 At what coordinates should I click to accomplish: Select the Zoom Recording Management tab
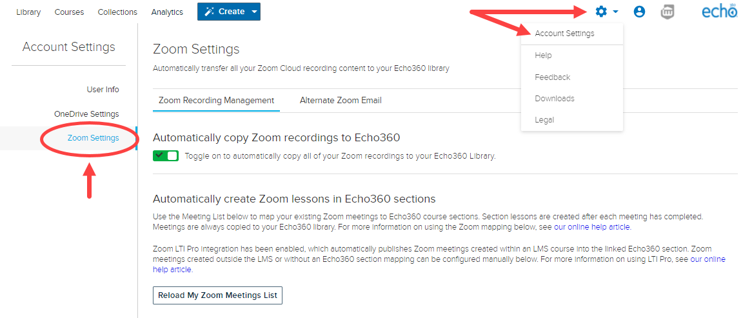click(216, 100)
